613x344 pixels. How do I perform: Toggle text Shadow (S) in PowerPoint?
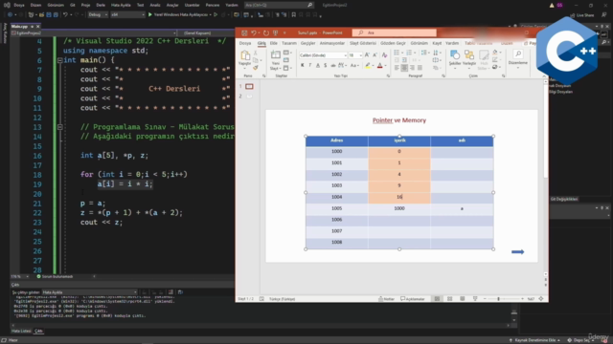325,66
